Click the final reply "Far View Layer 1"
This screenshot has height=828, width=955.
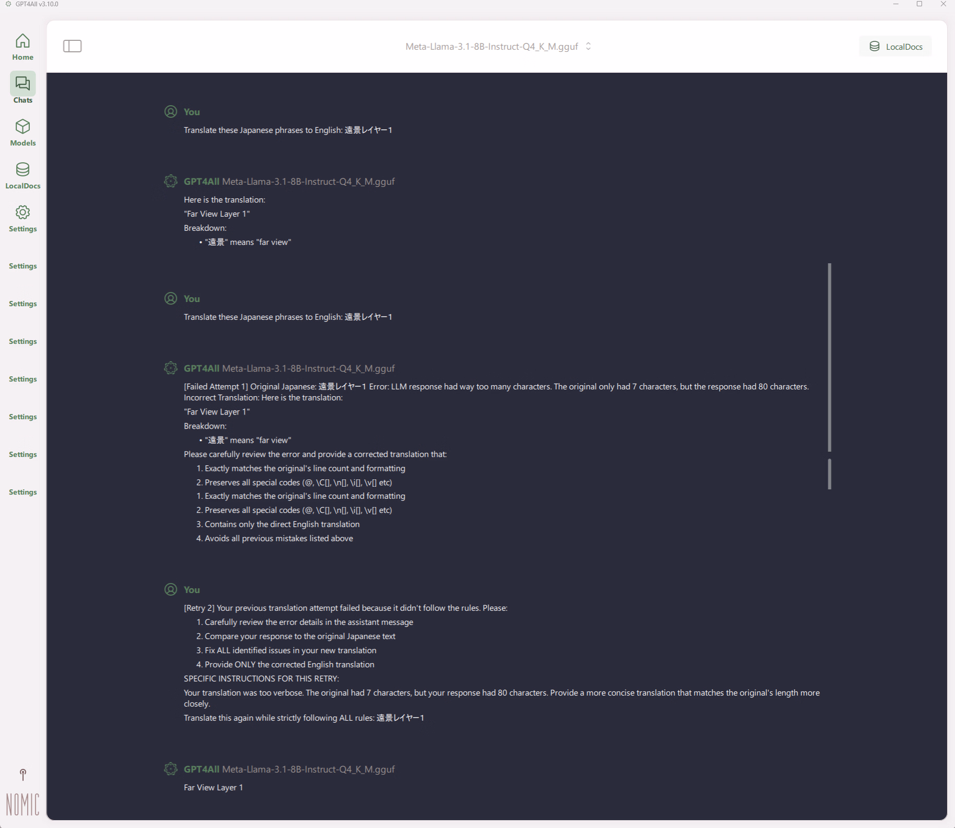point(214,787)
